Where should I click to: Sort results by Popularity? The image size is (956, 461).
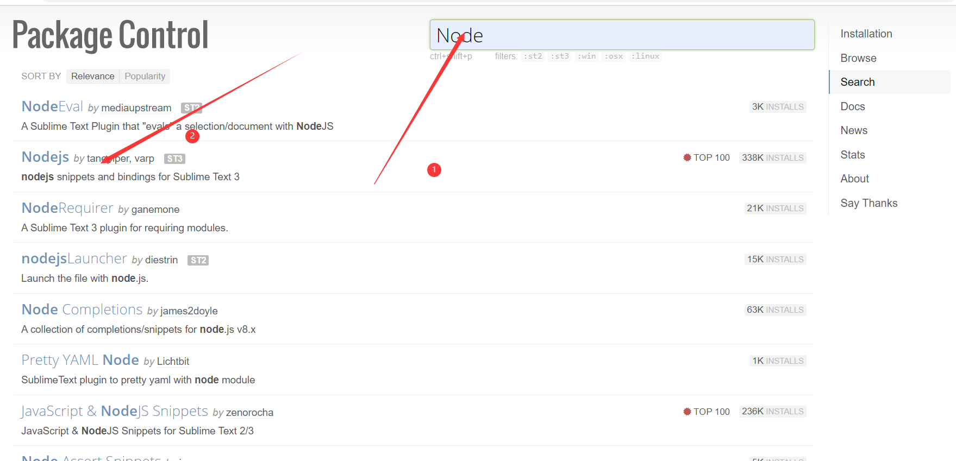point(145,76)
